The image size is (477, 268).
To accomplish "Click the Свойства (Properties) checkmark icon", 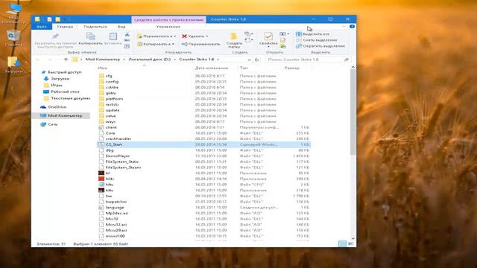I will click(268, 36).
